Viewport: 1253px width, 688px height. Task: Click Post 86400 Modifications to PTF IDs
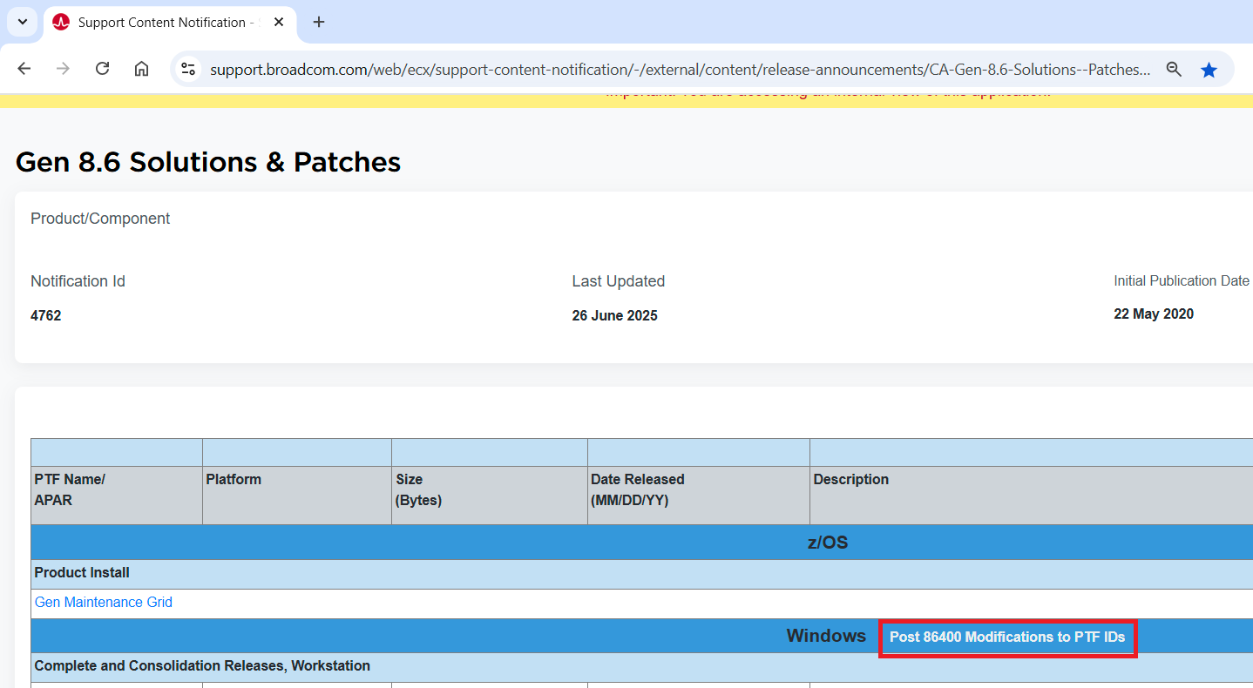pyautogui.click(x=1007, y=637)
